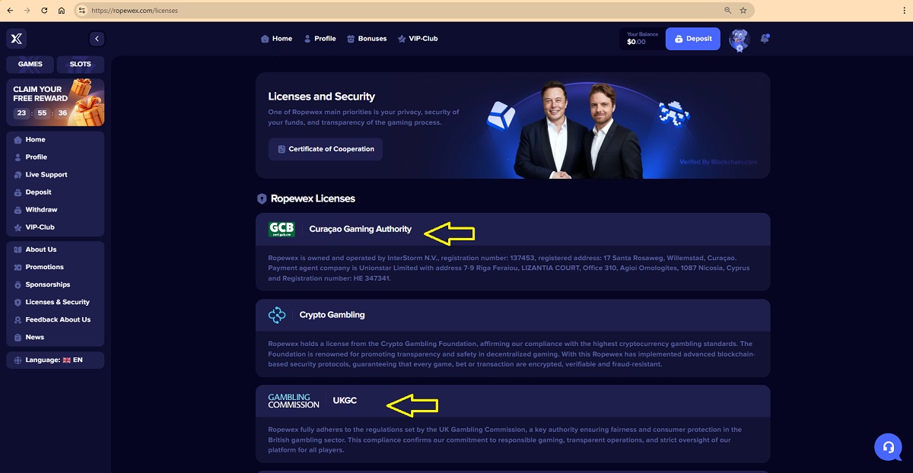The height and width of the screenshot is (473, 913).
Task: Switch to the SLOTS tab
Action: coord(80,65)
